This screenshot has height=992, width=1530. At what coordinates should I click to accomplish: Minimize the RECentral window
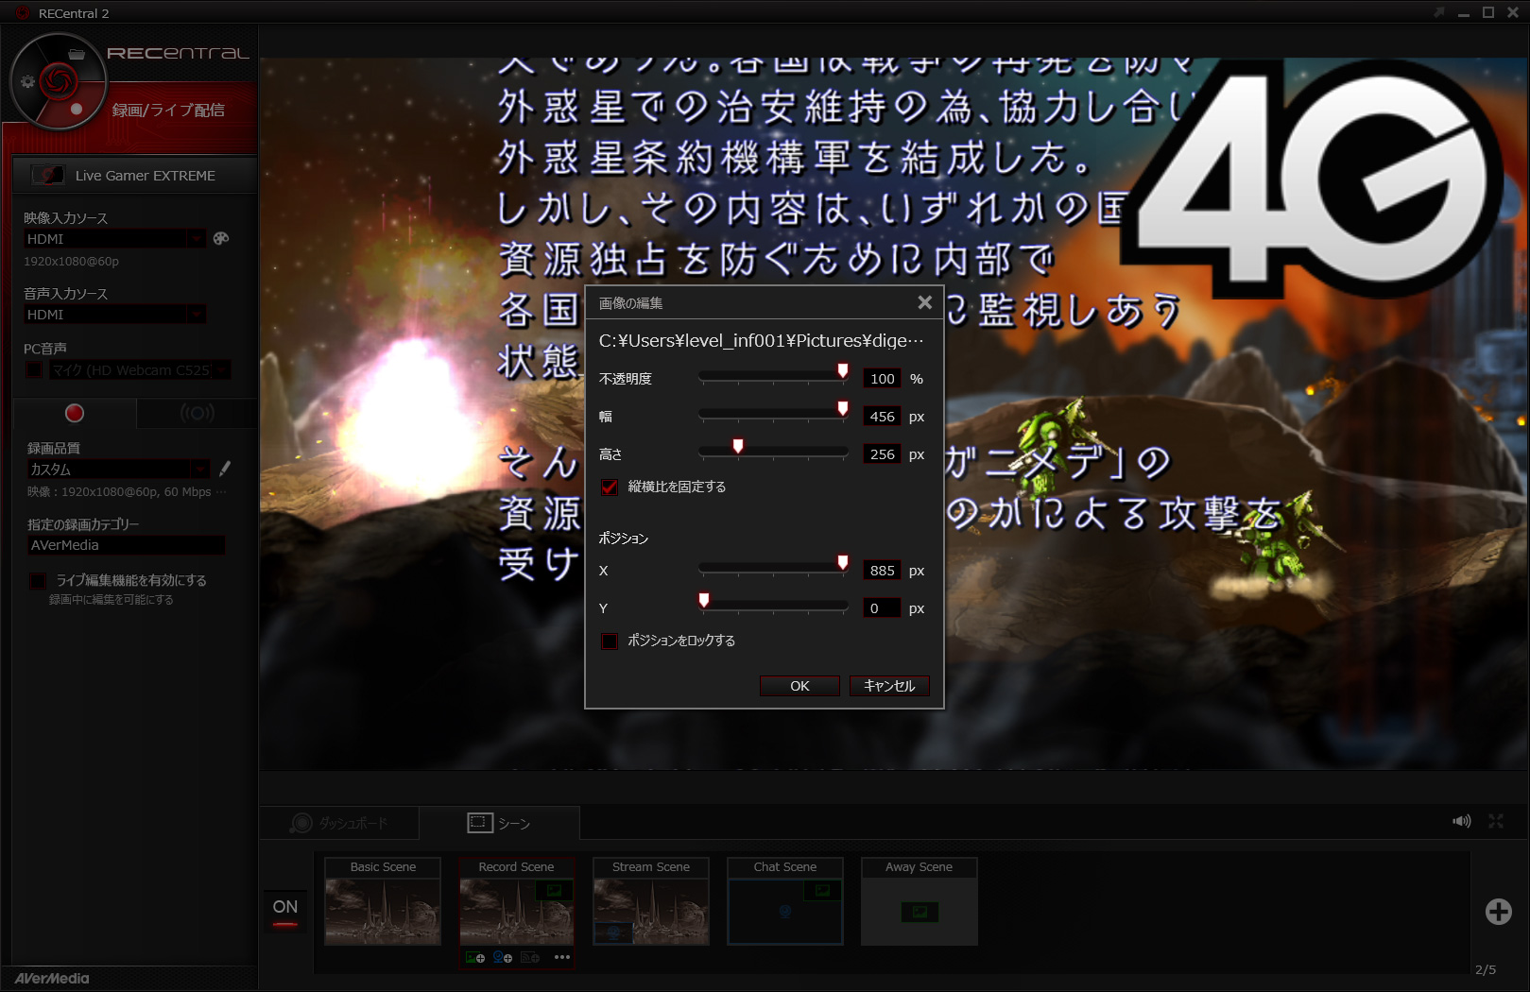(x=1464, y=13)
